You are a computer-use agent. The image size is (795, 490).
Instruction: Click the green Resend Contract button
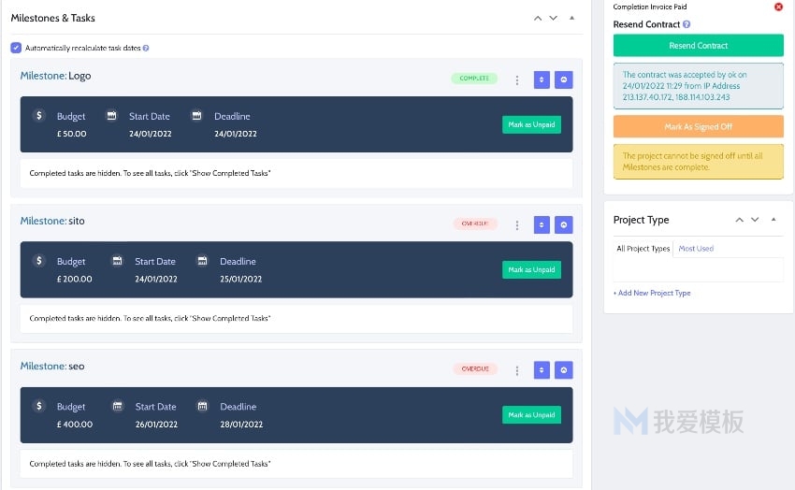pos(698,46)
